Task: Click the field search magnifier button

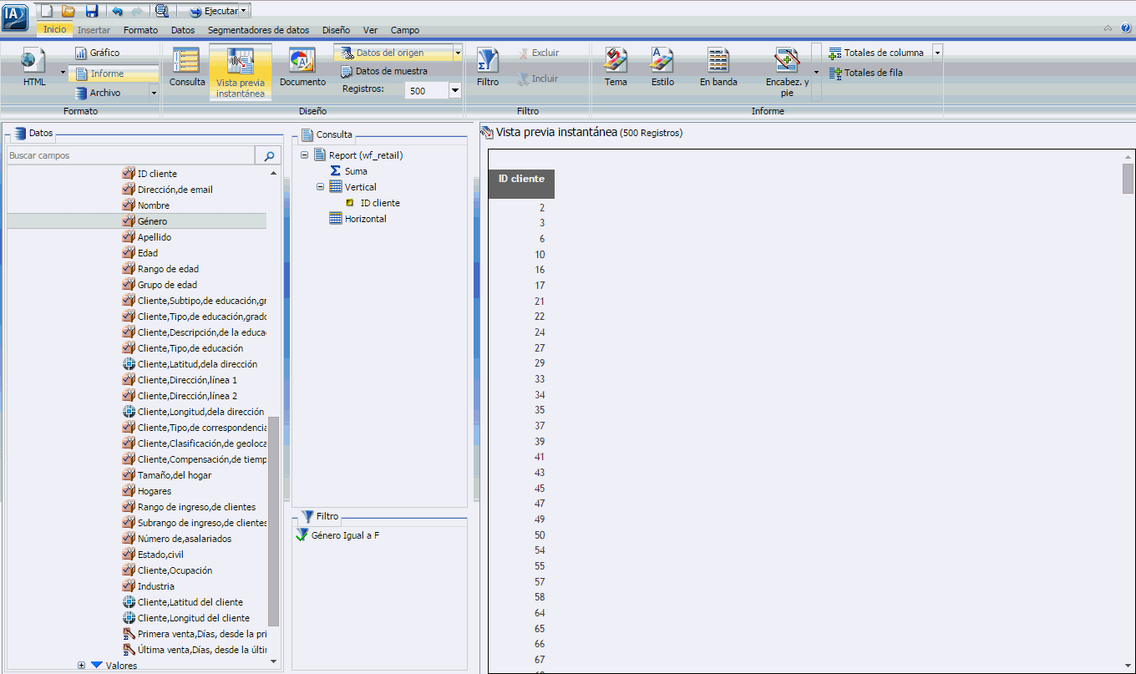Action: point(268,155)
